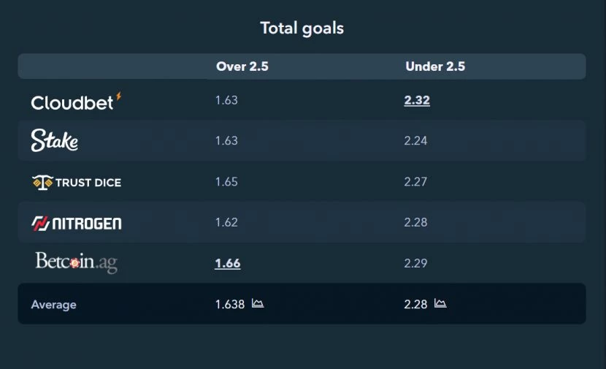606x369 pixels.
Task: Click the Stake logo
Action: pyautogui.click(x=55, y=140)
